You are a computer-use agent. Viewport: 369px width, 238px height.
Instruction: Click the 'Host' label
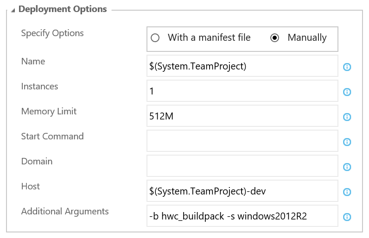coord(31,186)
